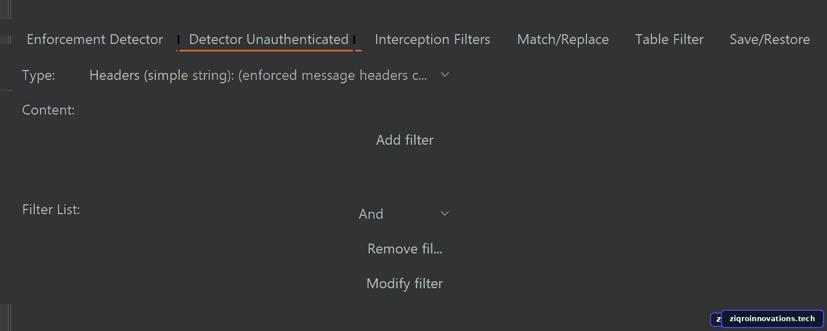Open the And operator combo box

pos(405,214)
